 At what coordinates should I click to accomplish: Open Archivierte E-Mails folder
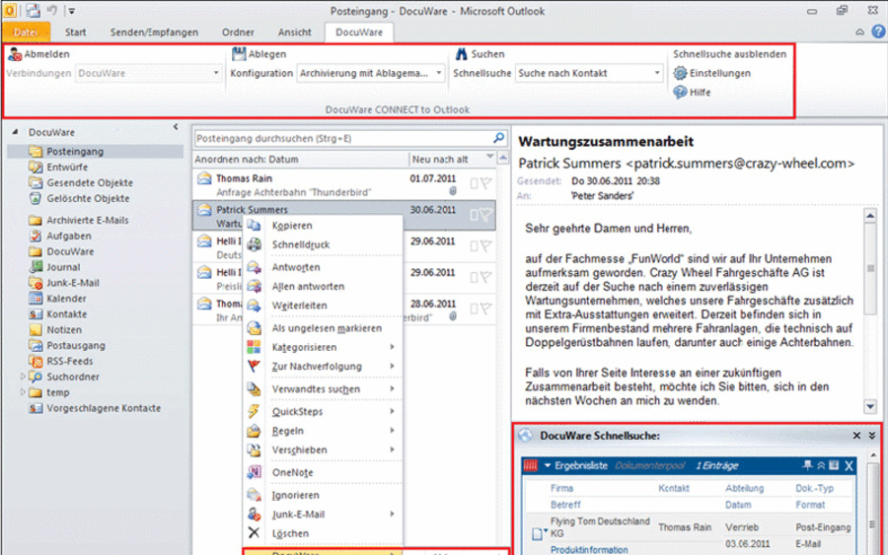[x=87, y=220]
